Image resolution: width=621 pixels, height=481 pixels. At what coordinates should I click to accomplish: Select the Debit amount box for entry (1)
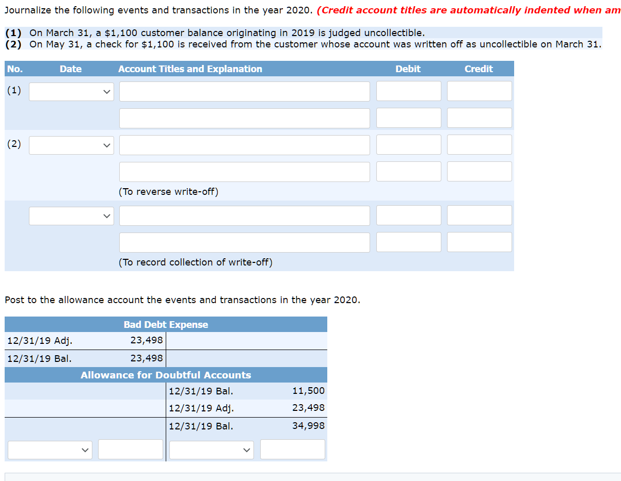click(x=408, y=91)
